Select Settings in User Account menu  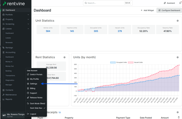[33, 84]
